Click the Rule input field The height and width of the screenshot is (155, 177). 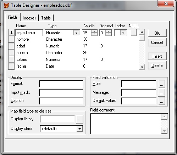point(139,84)
